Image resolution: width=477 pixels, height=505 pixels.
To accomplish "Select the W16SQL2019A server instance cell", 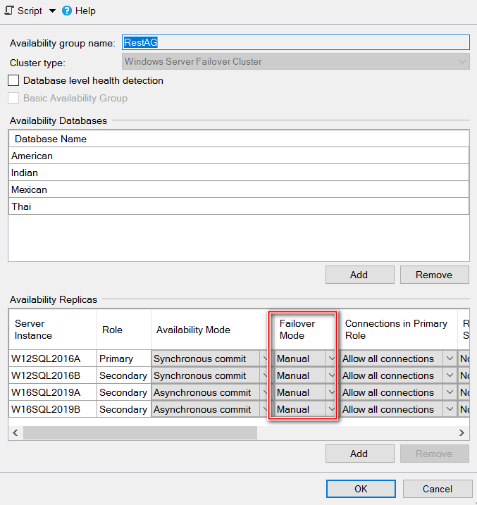I will tap(53, 392).
